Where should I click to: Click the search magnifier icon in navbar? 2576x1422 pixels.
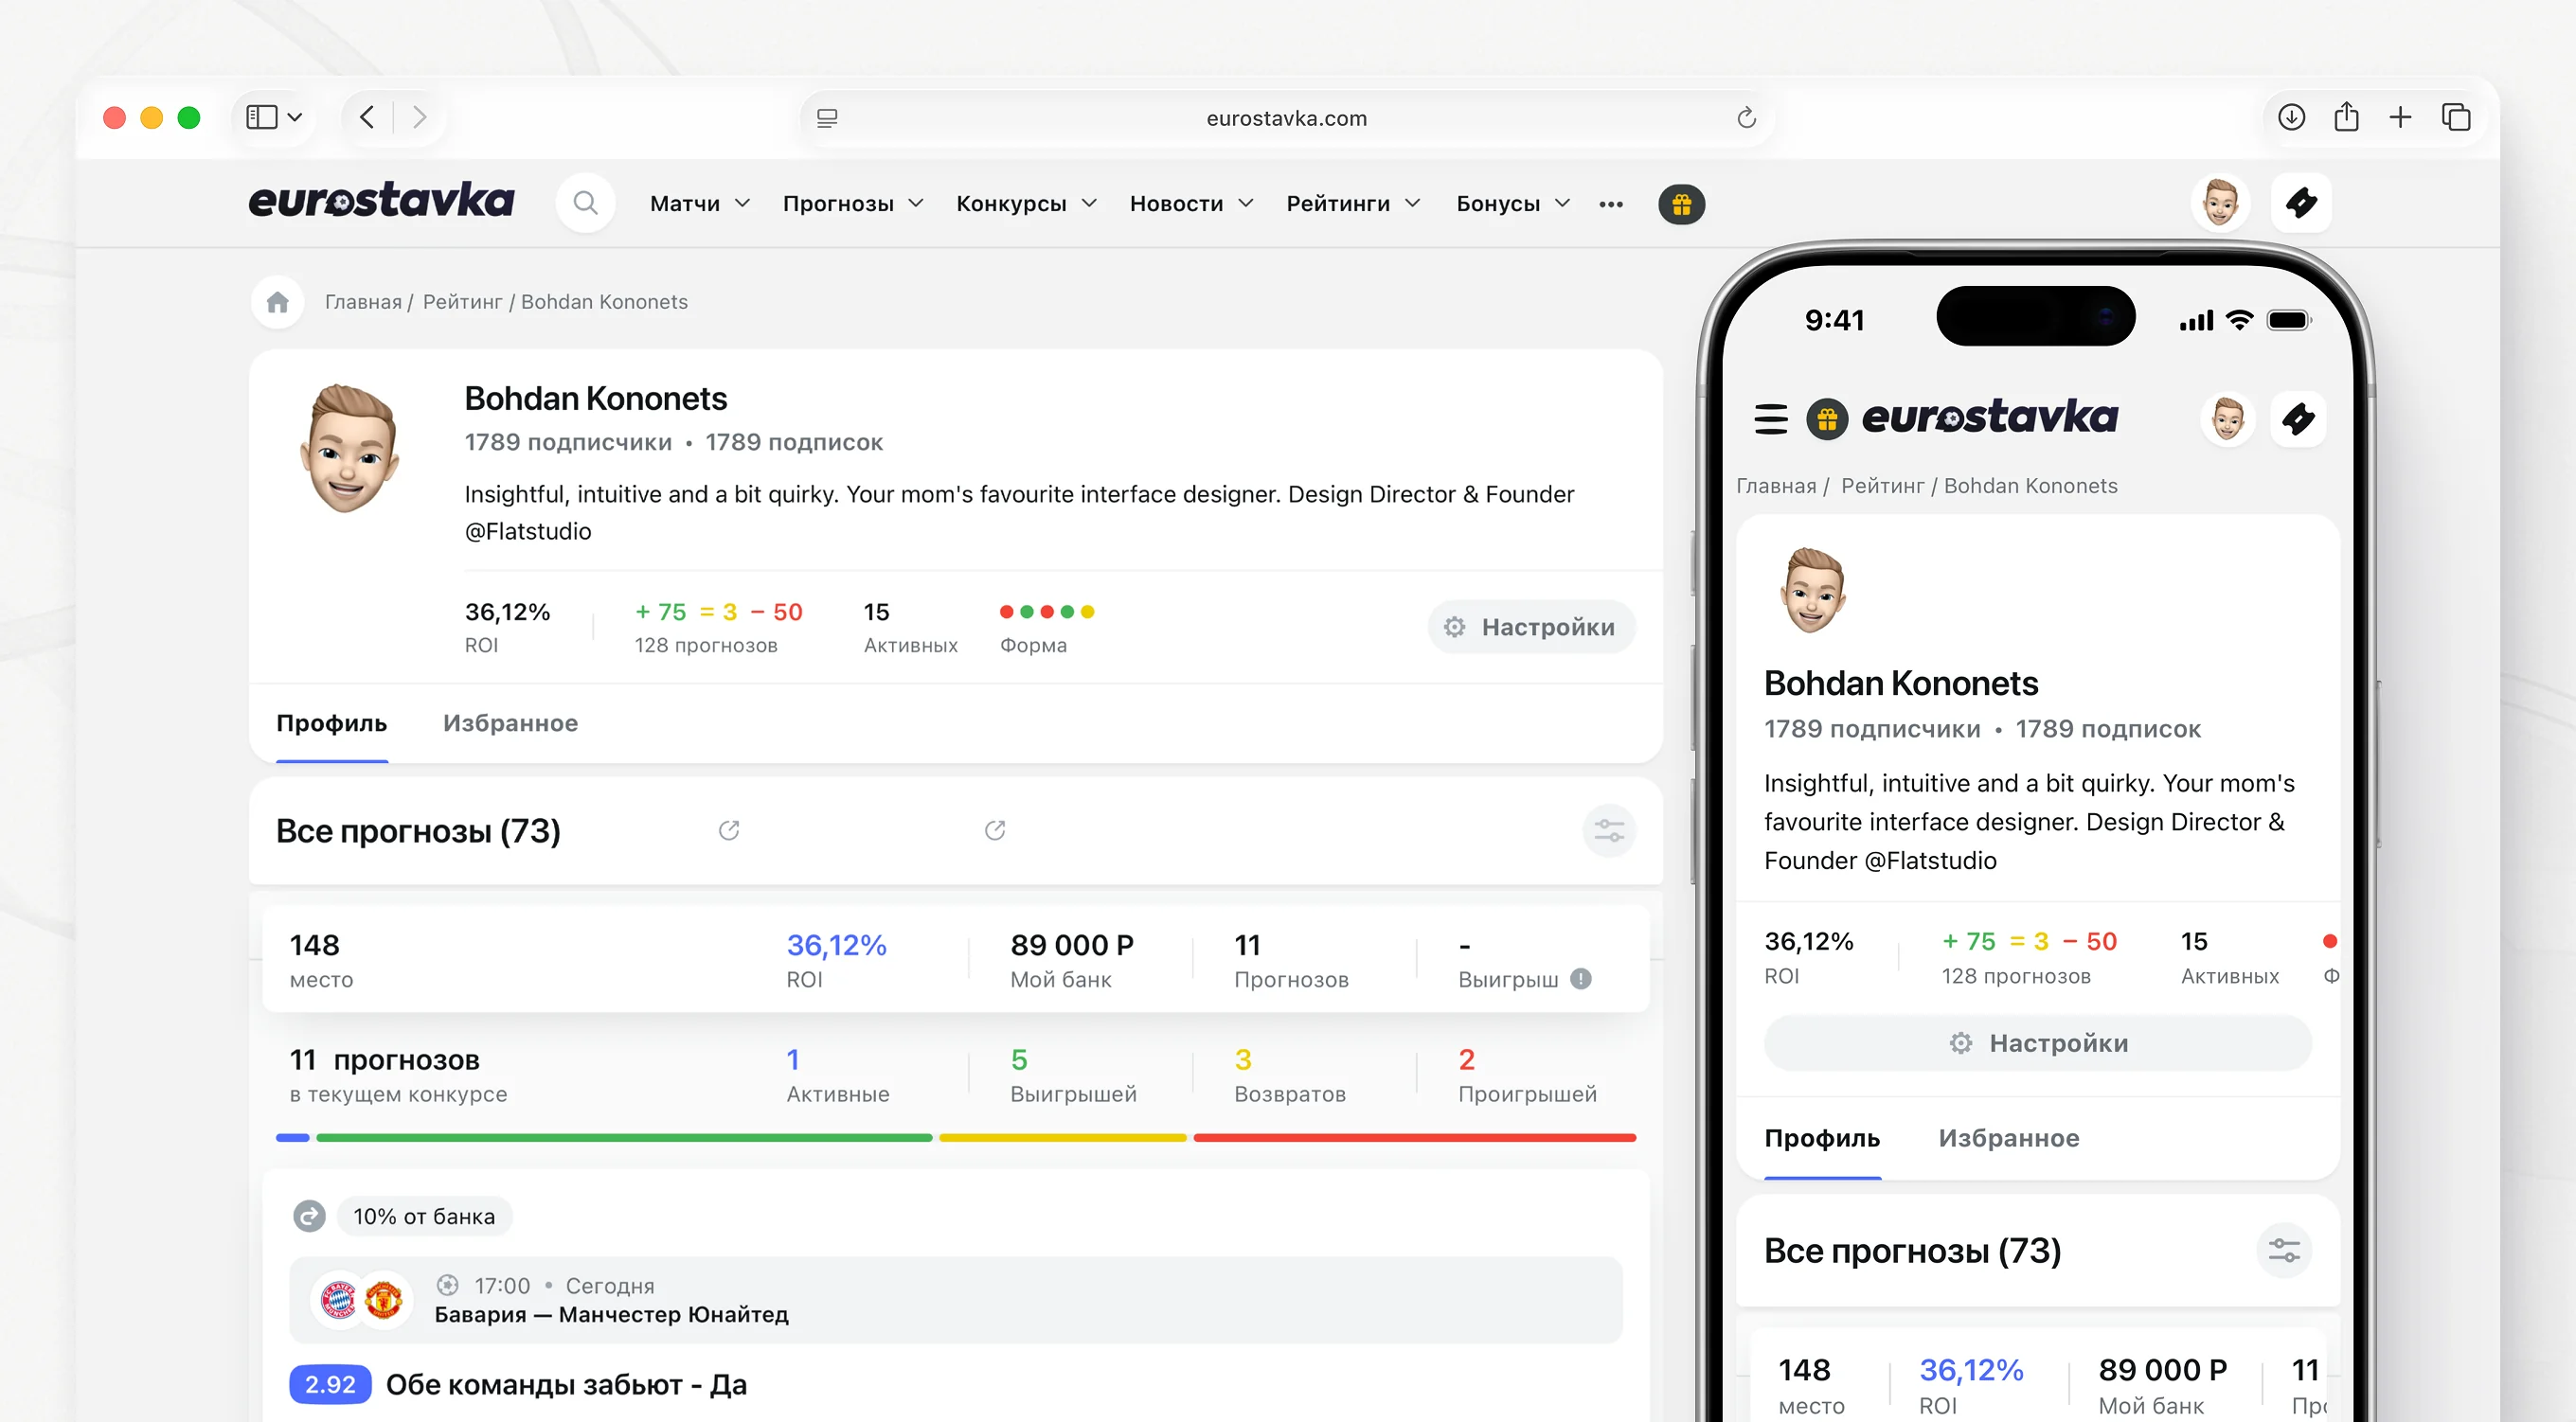click(585, 203)
